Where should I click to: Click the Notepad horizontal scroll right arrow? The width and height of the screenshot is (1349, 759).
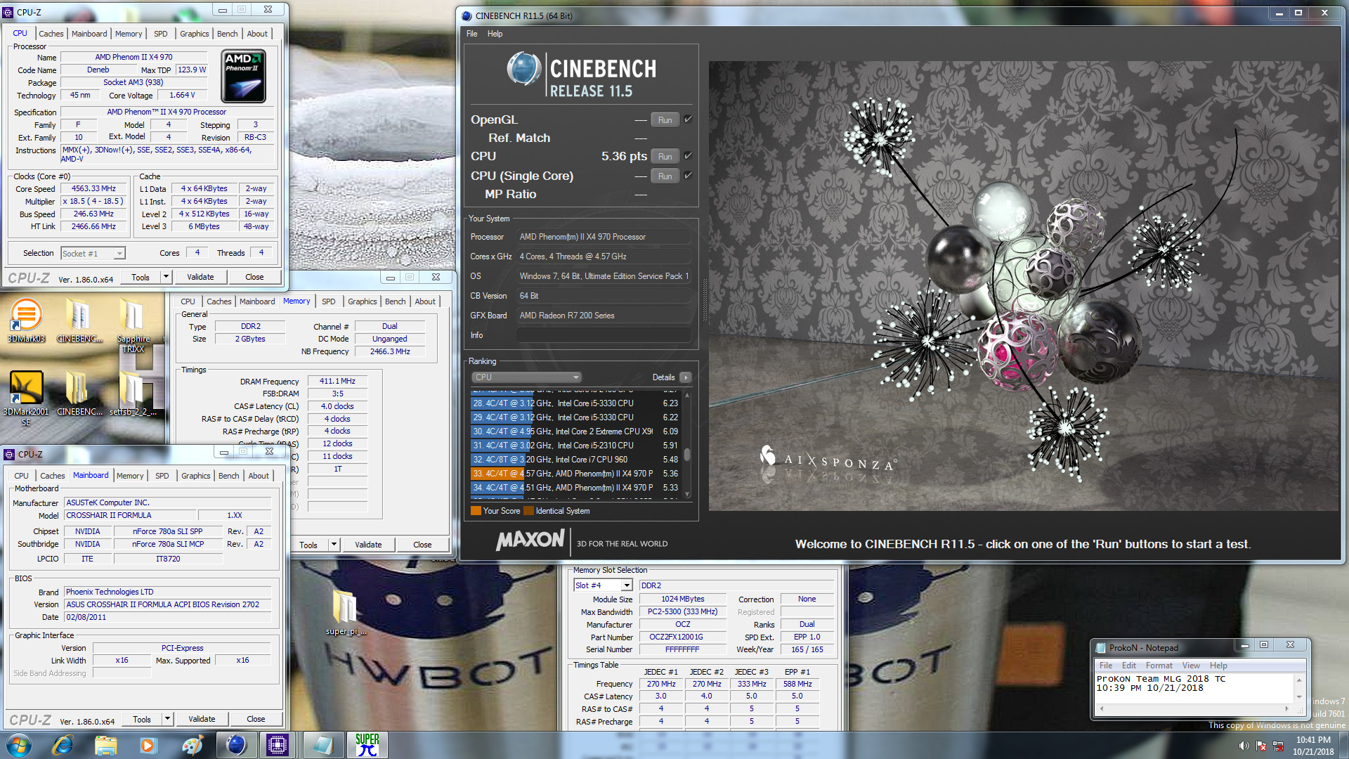pyautogui.click(x=1287, y=708)
